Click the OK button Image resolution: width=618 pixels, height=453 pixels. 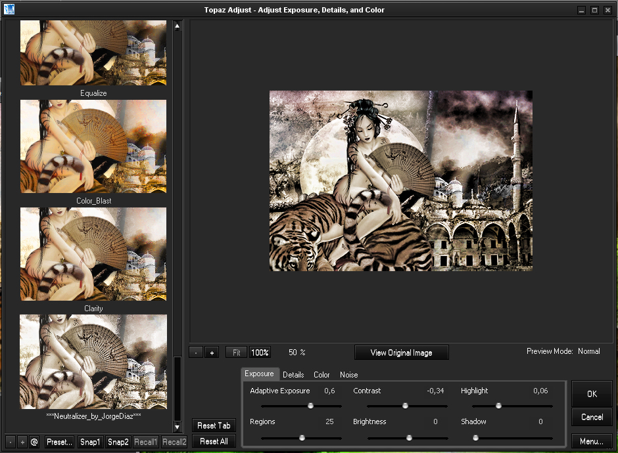[x=592, y=394]
